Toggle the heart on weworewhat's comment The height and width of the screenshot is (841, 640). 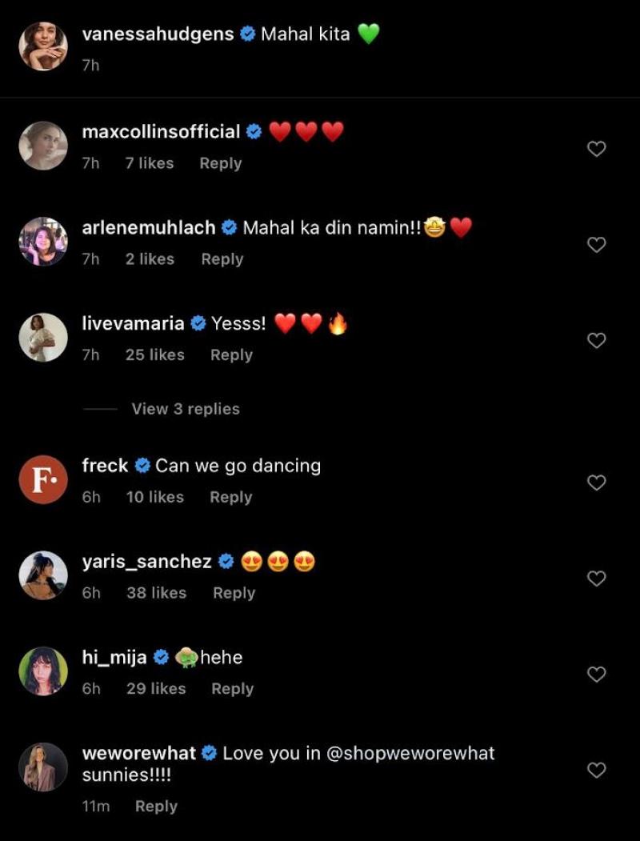595,770
